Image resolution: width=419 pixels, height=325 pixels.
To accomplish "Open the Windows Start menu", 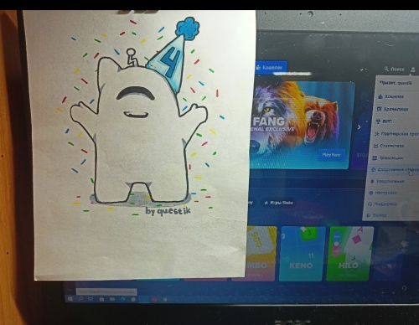I will [70, 299].
